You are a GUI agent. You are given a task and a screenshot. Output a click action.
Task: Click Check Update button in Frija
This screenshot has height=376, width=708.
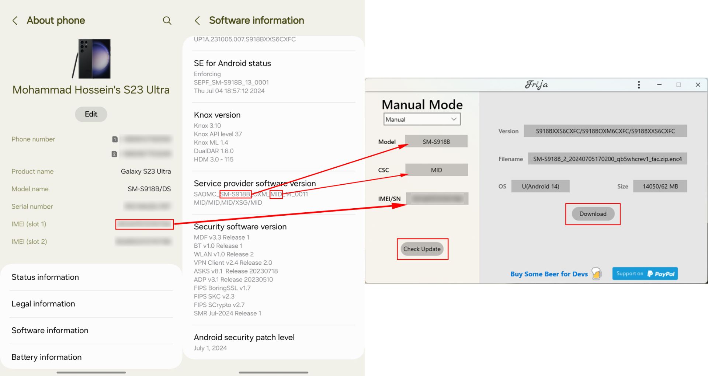pos(422,249)
